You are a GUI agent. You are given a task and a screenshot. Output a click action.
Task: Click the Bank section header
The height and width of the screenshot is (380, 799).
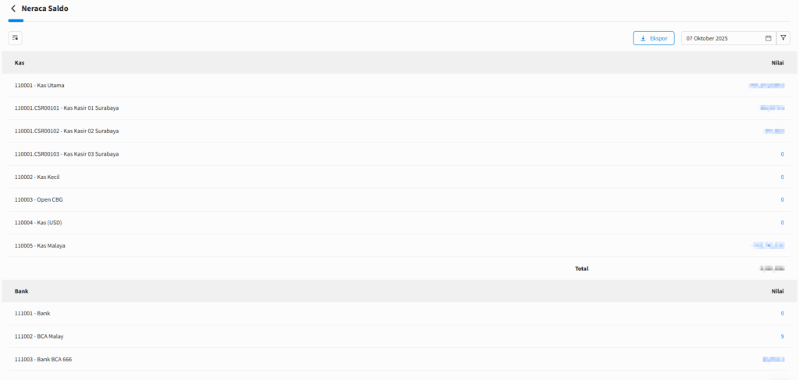[x=22, y=291]
